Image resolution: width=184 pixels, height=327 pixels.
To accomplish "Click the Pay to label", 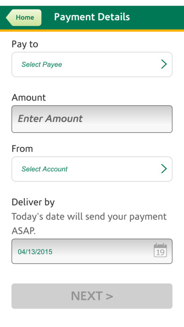I will [25, 45].
